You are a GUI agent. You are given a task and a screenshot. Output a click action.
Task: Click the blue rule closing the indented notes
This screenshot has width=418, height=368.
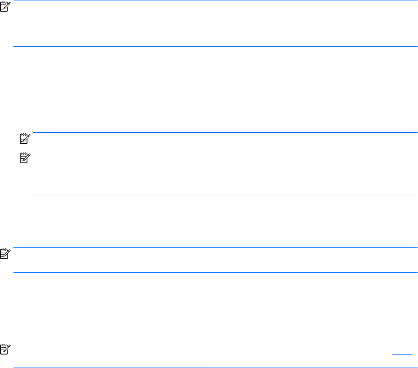(x=225, y=196)
